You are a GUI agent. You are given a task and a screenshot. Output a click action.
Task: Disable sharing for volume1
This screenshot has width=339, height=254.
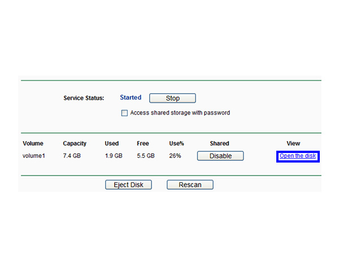pos(220,156)
